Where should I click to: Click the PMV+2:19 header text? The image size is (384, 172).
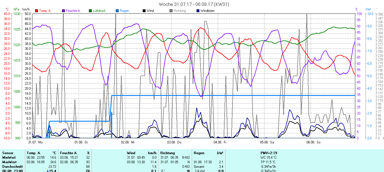(269, 153)
